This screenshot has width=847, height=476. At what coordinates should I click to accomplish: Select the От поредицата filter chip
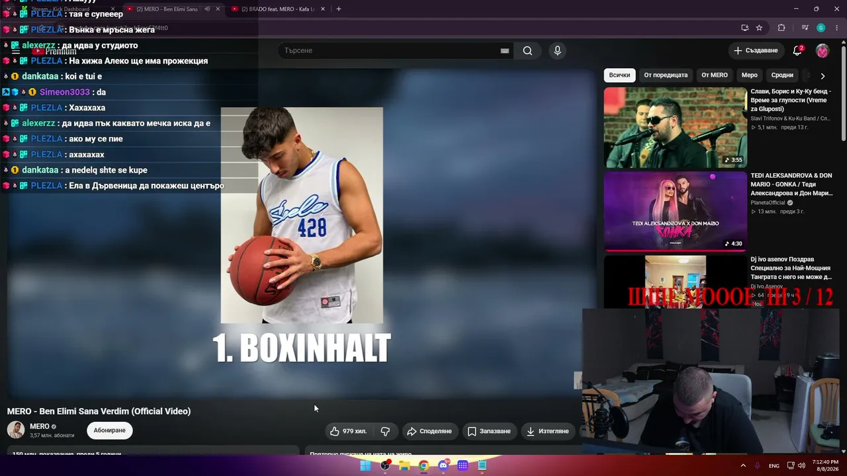666,75
